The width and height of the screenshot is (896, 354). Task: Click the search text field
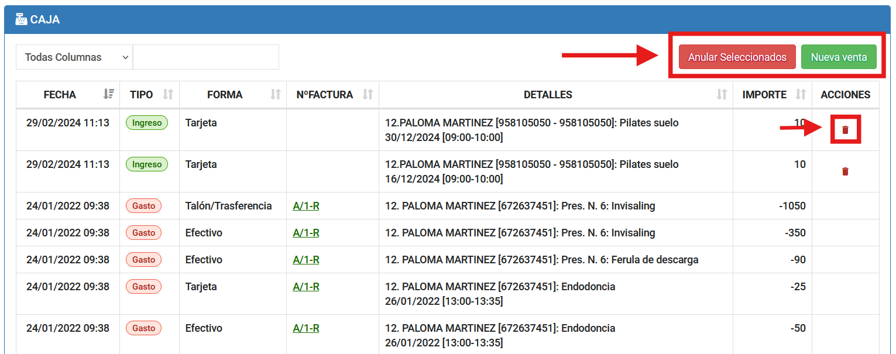point(205,57)
